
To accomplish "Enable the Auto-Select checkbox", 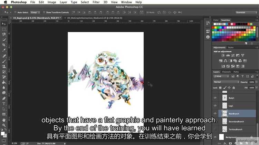I will coord(15,12).
